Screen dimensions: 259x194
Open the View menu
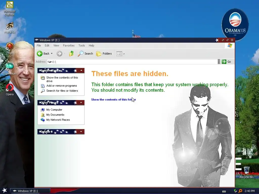(x=56, y=45)
